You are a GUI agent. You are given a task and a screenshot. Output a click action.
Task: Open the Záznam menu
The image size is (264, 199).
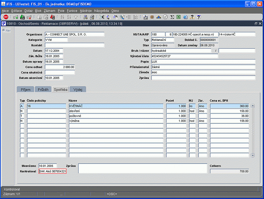pyautogui.click(x=49, y=11)
